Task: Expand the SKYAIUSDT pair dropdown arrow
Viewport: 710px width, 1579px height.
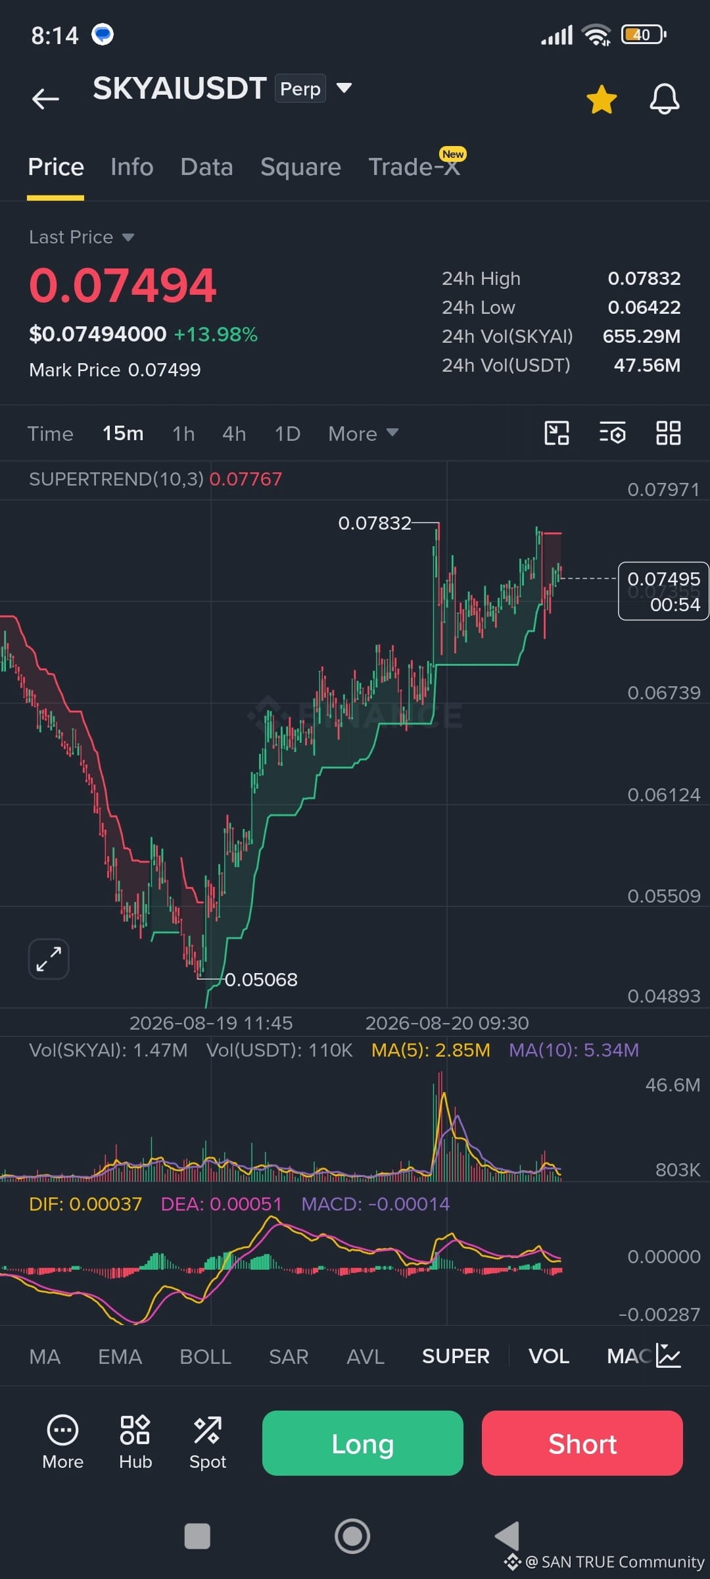Action: (x=344, y=88)
